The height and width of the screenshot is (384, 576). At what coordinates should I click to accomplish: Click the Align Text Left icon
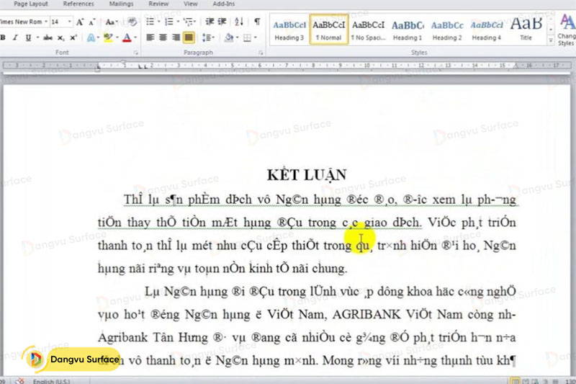(150, 37)
